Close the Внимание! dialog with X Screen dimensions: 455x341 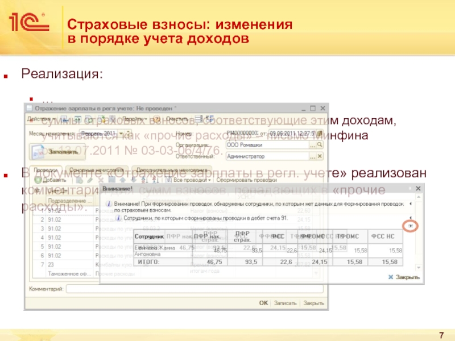tap(418, 189)
